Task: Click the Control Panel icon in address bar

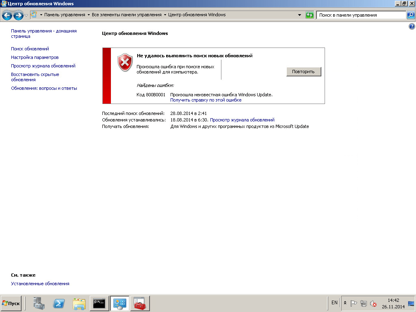Action: (x=34, y=15)
